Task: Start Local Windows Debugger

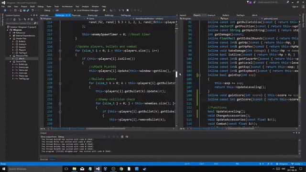Action: (x=86, y=11)
